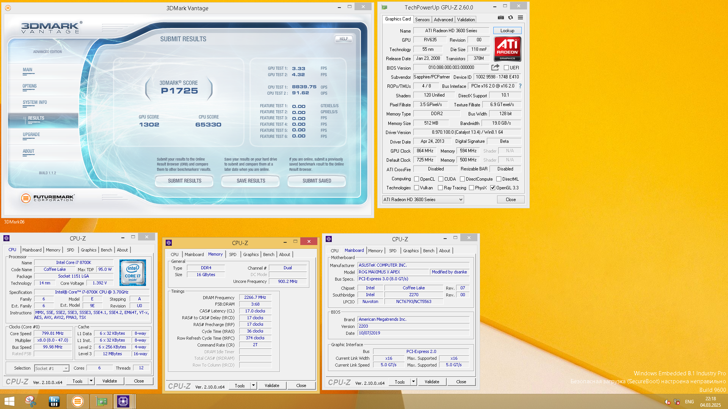The height and width of the screenshot is (409, 728).
Task: Click the bus interface question mark
Action: [520, 86]
